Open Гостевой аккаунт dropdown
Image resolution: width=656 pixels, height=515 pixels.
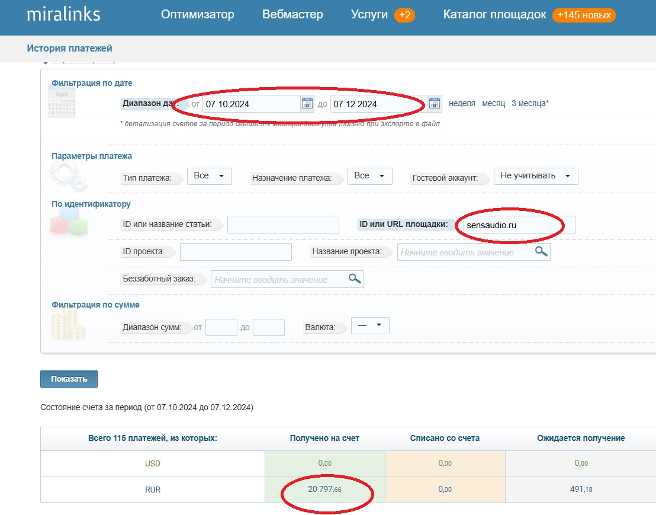(536, 176)
